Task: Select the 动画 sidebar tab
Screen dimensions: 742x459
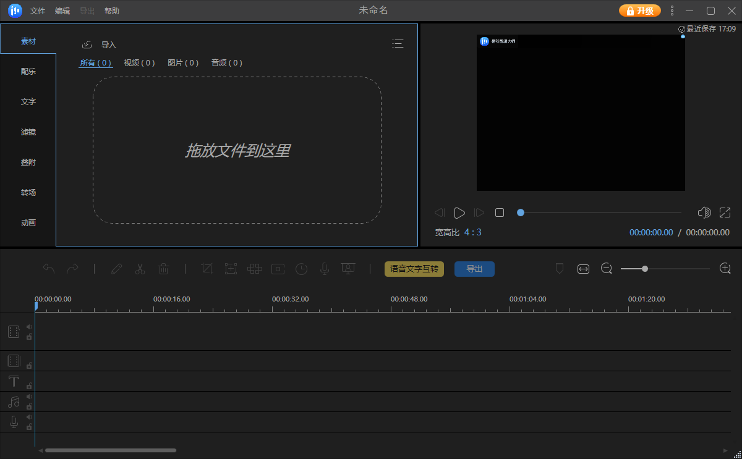Action: coord(28,222)
